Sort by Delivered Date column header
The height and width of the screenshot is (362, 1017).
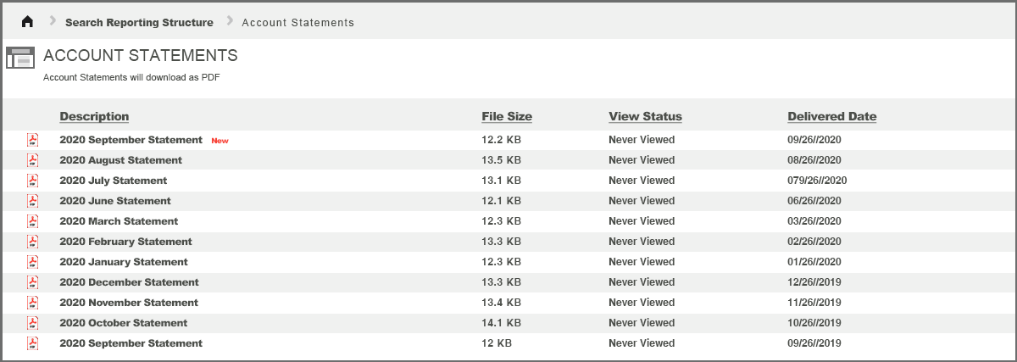(x=831, y=117)
